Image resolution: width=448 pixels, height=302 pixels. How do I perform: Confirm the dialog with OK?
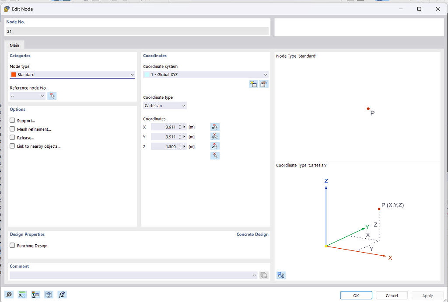356,295
